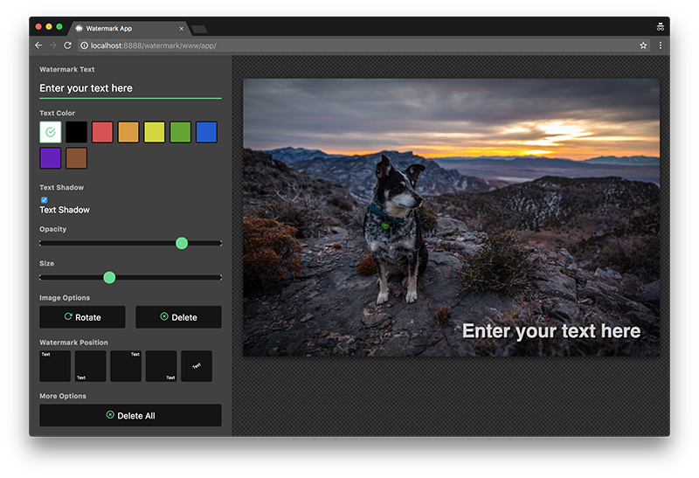Pick the brown text color swatch

click(76, 158)
